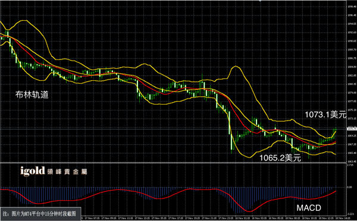The image size is (357, 221).
Task: Click the 2.719 MACD scale value
Action: [x=350, y=165]
